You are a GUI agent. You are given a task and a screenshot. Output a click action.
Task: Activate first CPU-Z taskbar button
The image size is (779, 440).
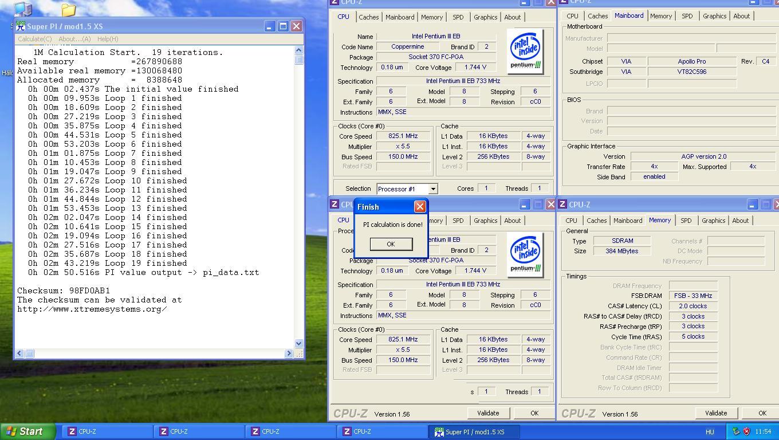click(x=108, y=431)
